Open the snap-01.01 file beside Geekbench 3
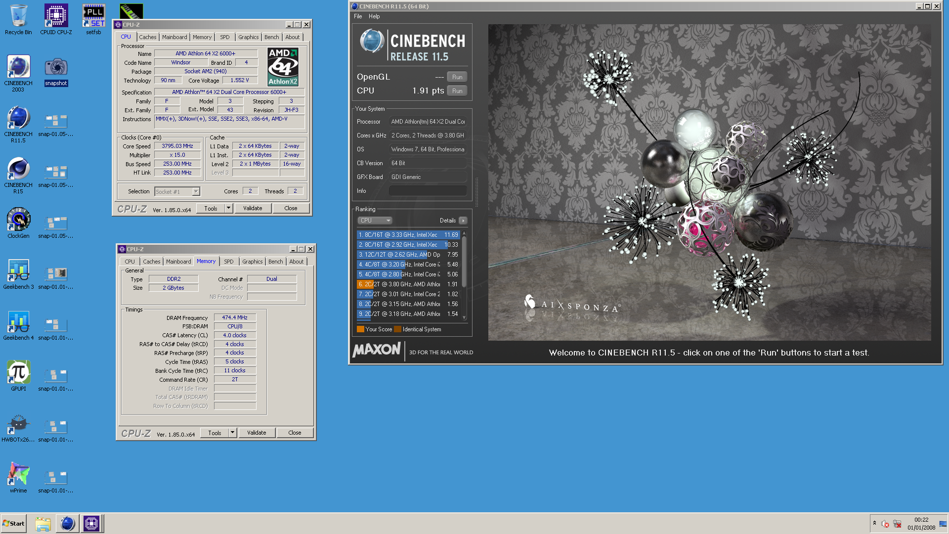Image resolution: width=949 pixels, height=534 pixels. 56,277
